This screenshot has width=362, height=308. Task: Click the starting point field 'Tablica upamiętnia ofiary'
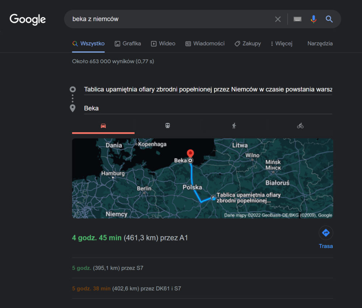208,89
